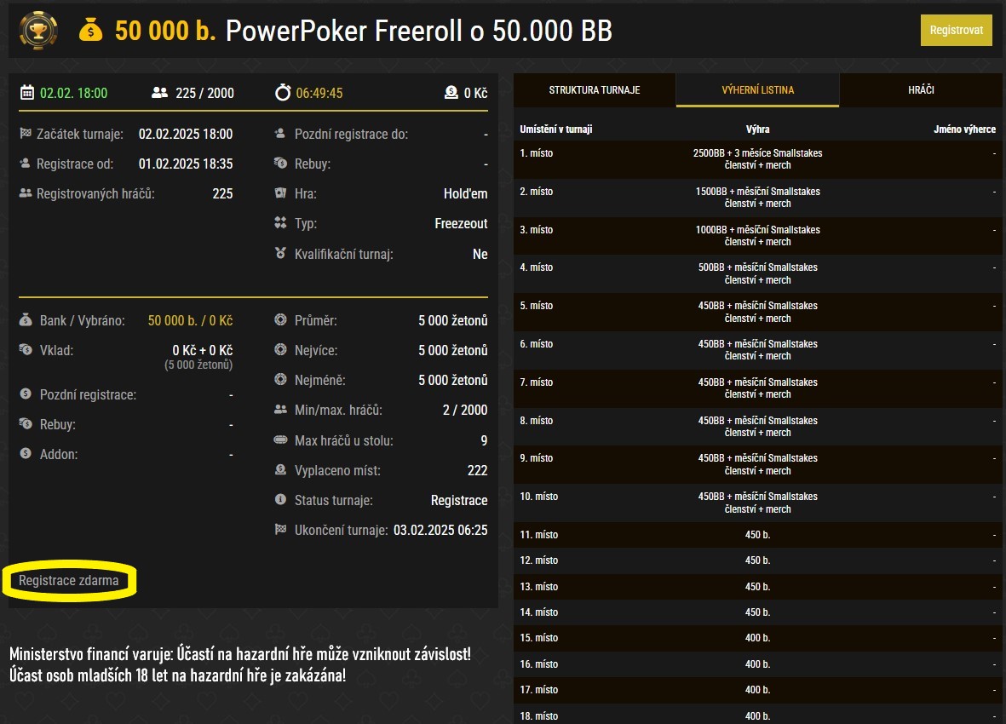Click the Registrace zdarma button
Screen dimensions: 1006x724
pyautogui.click(x=69, y=580)
